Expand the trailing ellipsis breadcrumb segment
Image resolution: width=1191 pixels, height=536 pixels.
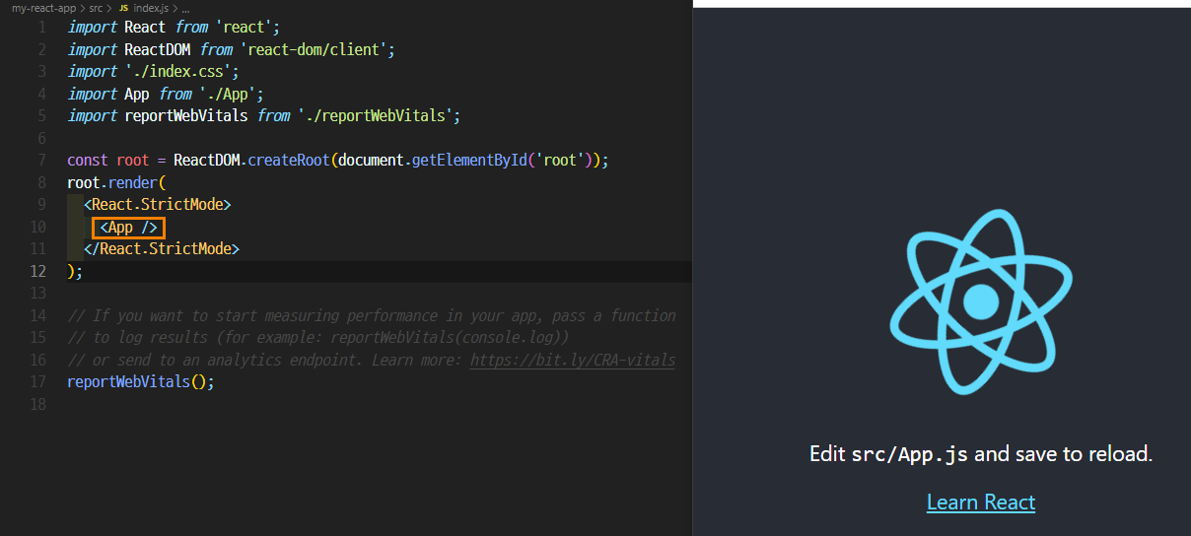pyautogui.click(x=185, y=8)
